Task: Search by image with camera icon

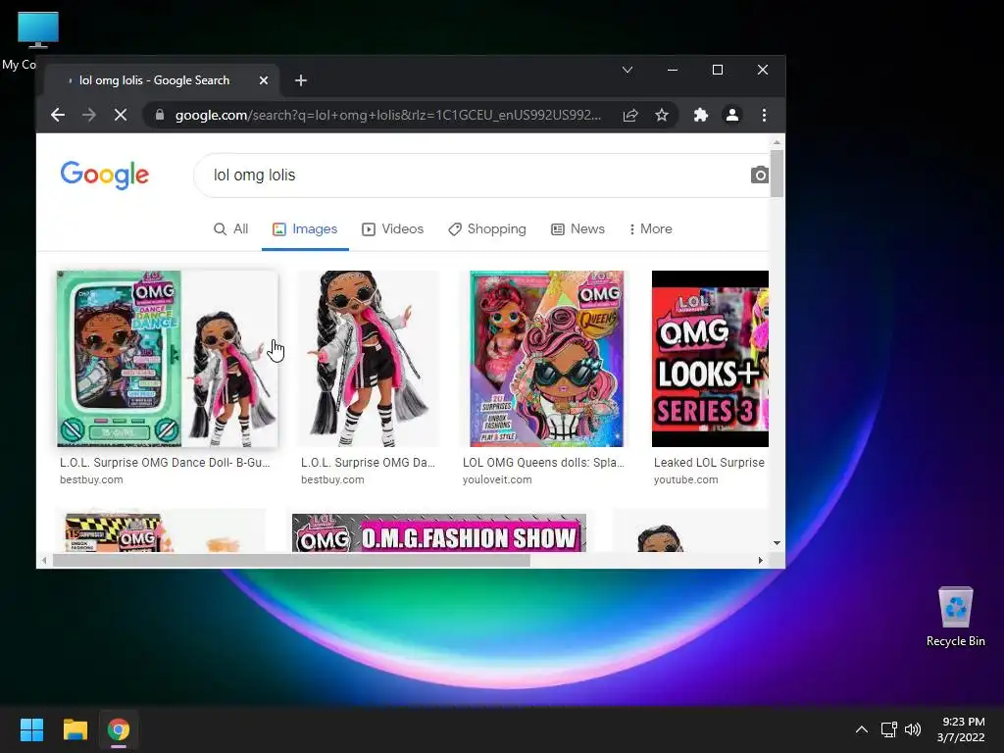Action: tap(760, 175)
